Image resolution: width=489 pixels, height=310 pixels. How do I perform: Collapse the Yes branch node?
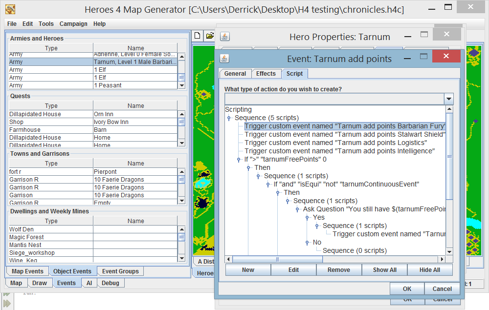click(x=307, y=218)
